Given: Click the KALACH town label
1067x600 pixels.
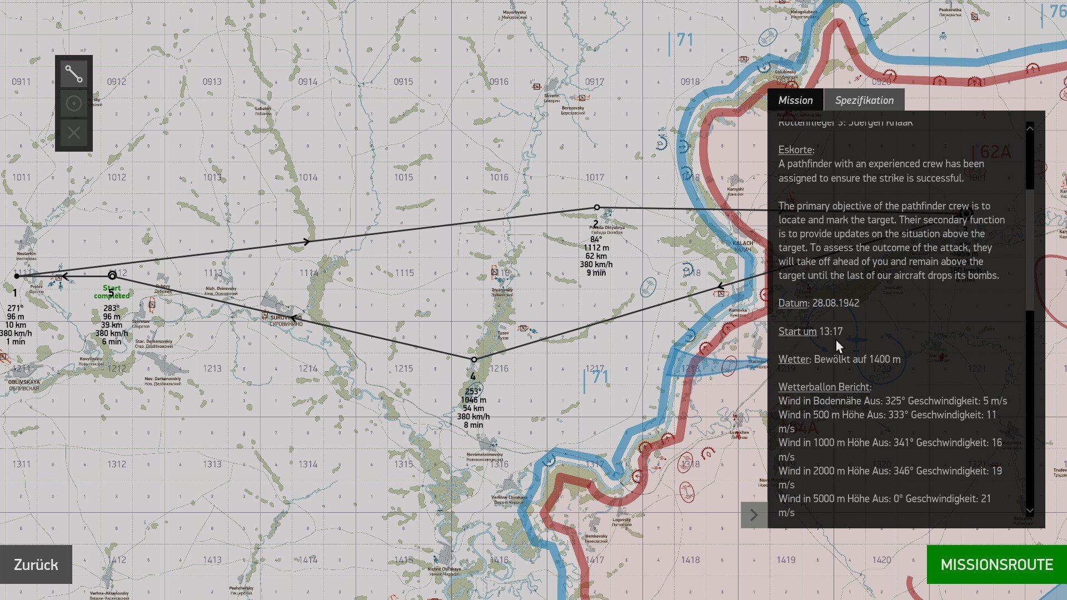Looking at the screenshot, I should pyautogui.click(x=742, y=246).
